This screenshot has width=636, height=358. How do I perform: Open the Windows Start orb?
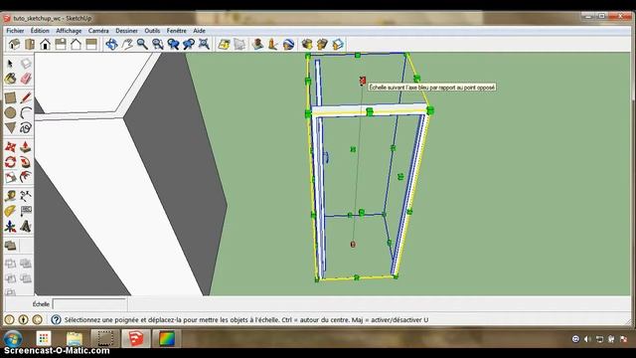click(x=13, y=338)
